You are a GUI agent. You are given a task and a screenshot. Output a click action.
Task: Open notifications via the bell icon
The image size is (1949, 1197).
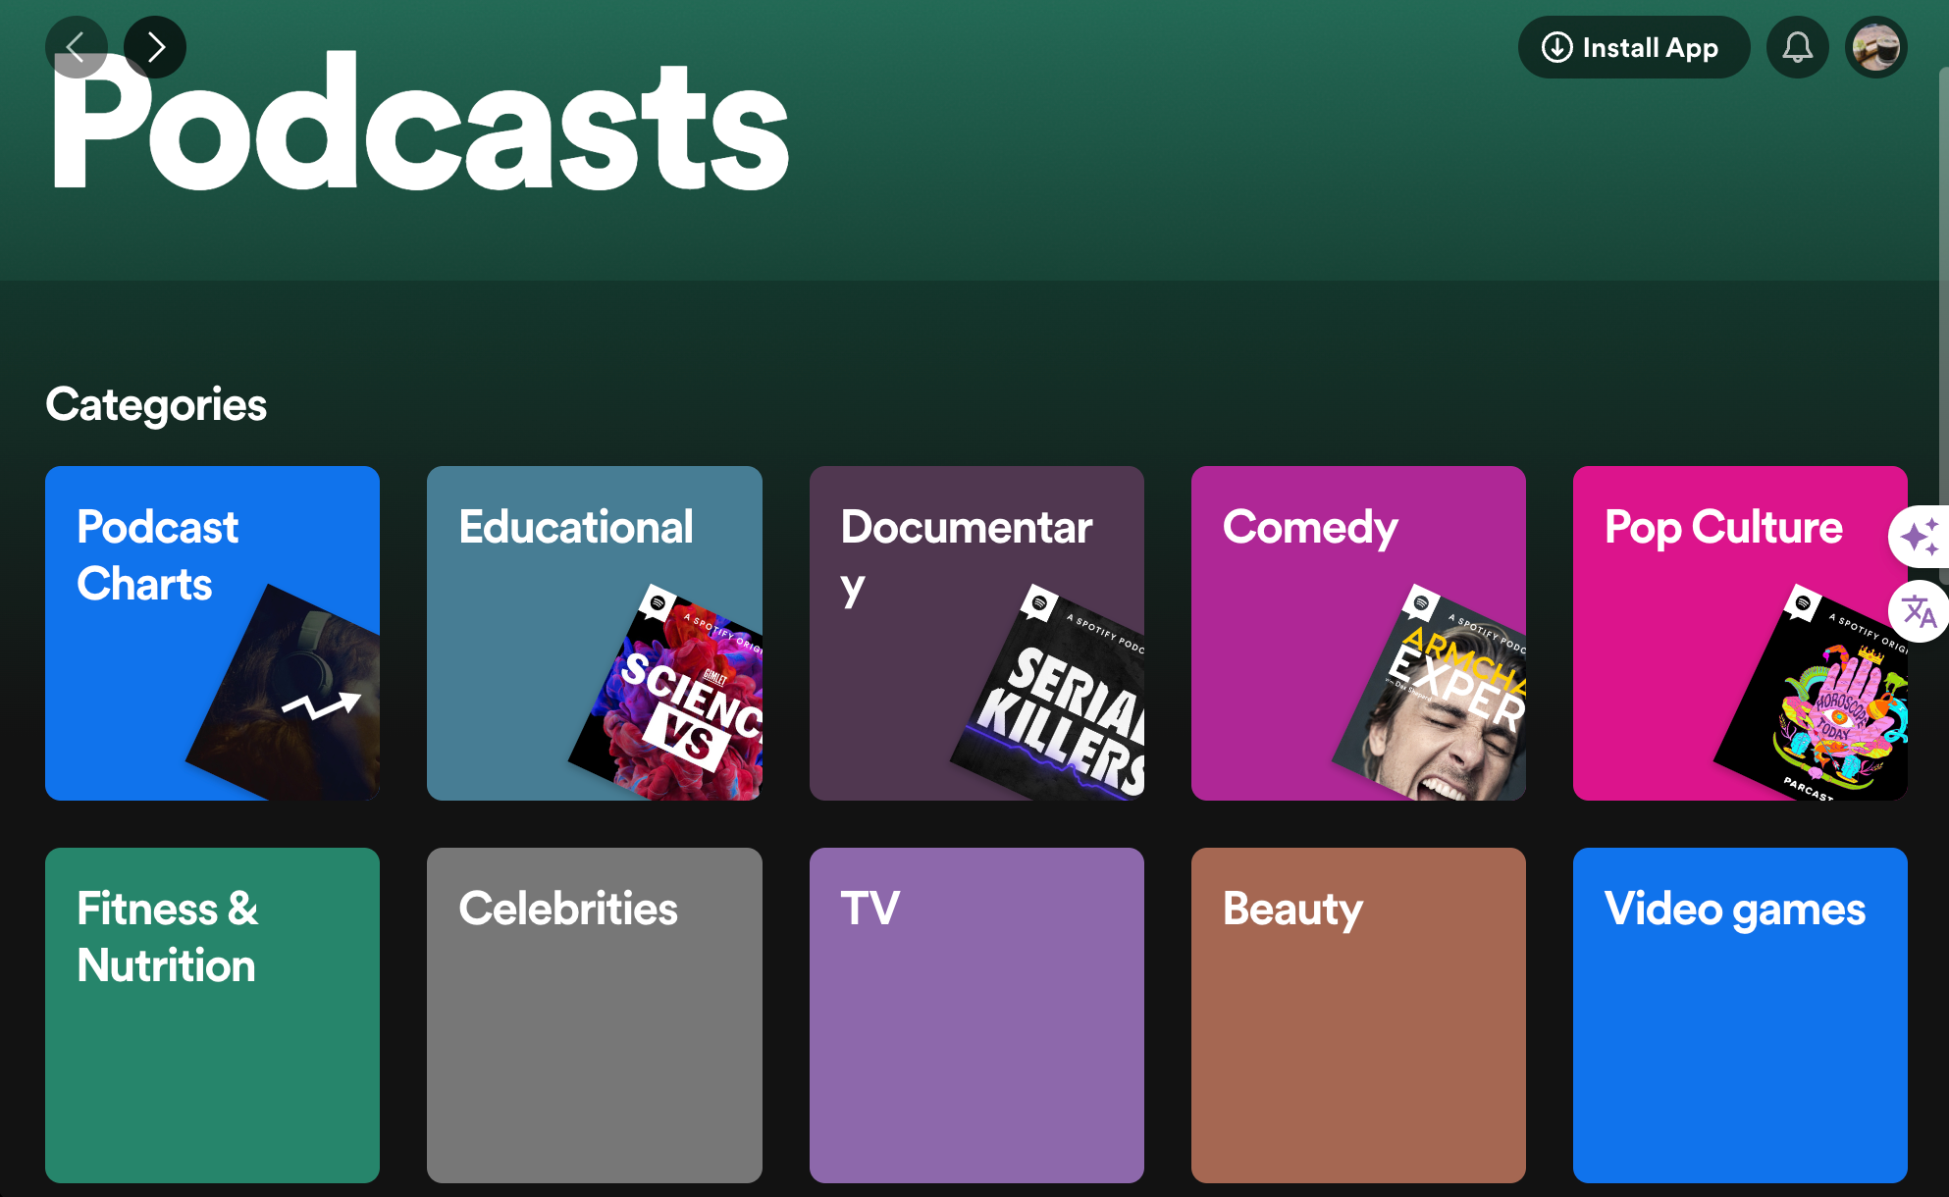pos(1797,47)
